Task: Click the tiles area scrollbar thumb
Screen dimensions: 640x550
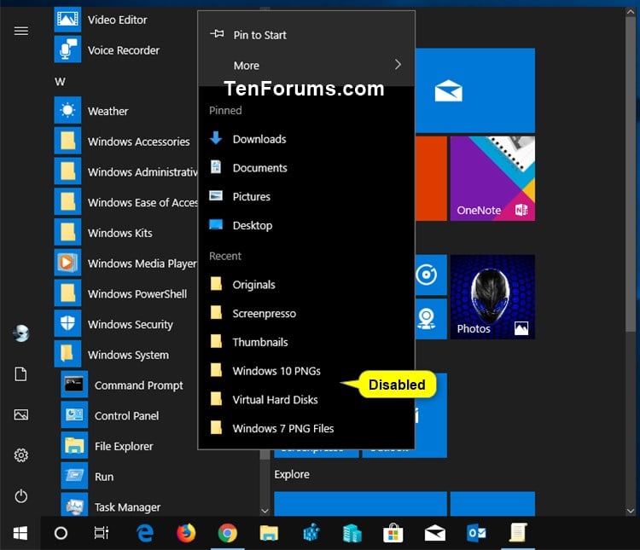Action: (x=631, y=176)
